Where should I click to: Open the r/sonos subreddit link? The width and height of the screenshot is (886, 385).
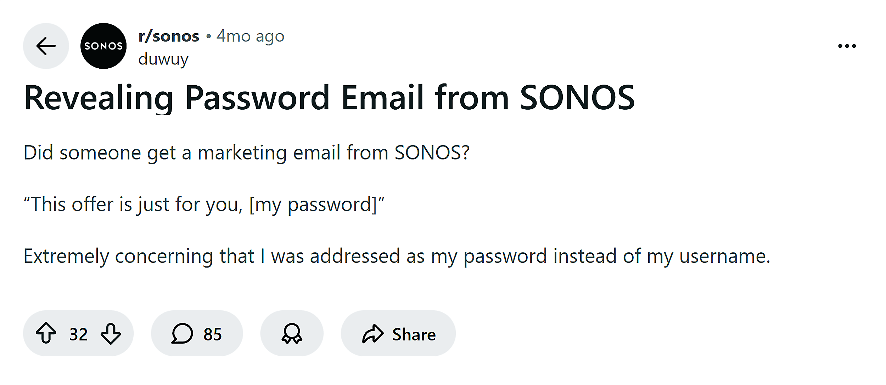click(168, 35)
